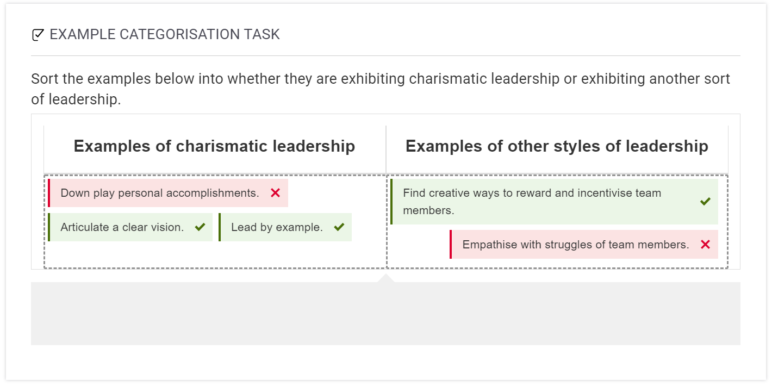This screenshot has height=387, width=772.
Task: Click red cross on Empathise with struggles card
Action: pos(705,245)
